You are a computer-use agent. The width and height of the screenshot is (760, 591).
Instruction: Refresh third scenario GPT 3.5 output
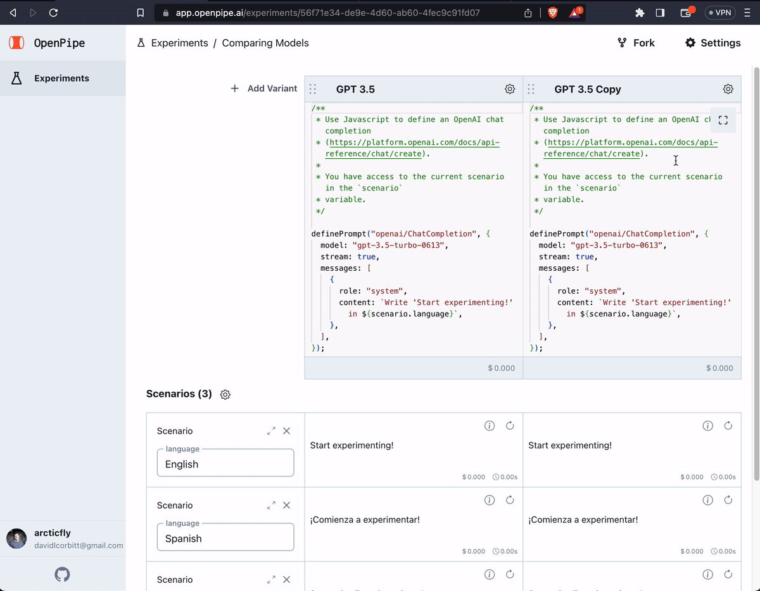click(510, 575)
